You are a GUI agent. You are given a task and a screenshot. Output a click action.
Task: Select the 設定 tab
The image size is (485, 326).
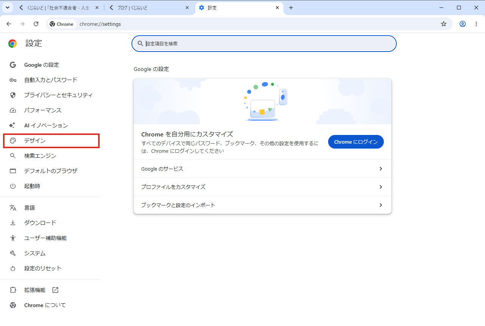click(x=239, y=8)
